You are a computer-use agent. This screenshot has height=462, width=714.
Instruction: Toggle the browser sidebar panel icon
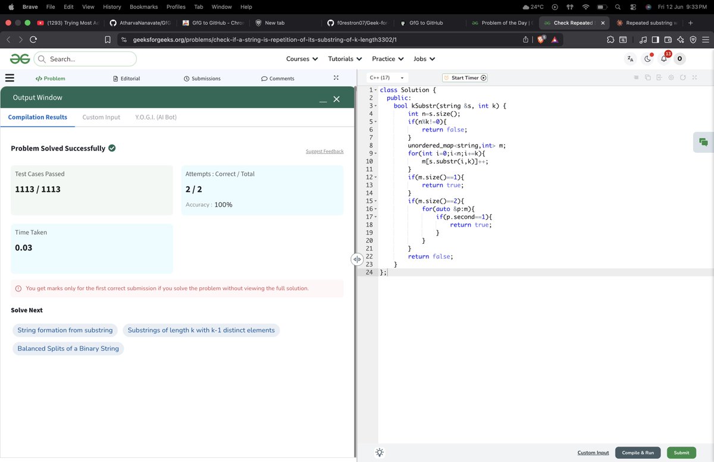pos(655,40)
